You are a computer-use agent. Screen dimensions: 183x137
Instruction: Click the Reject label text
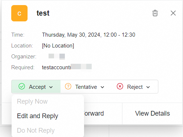pyautogui.click(x=135, y=87)
